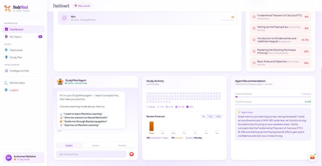Click the calendar icon in date chip
The height and width of the screenshot is (166, 322).
pos(76,6)
